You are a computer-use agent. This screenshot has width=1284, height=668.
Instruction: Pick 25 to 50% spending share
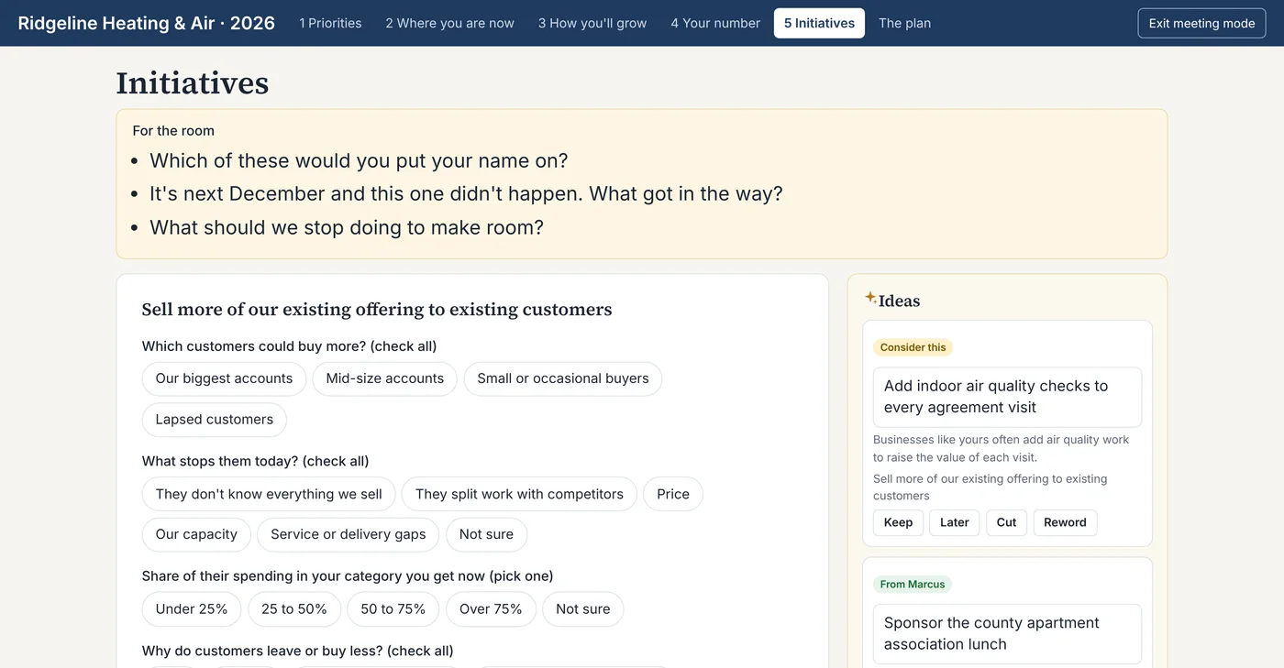click(x=294, y=609)
